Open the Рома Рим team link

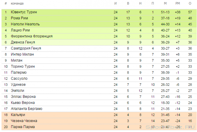pos(19,18)
